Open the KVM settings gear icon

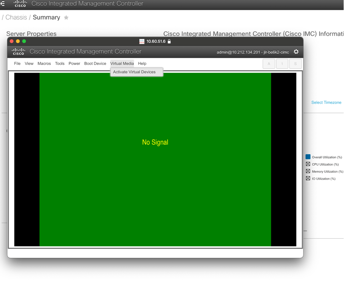coord(296,52)
